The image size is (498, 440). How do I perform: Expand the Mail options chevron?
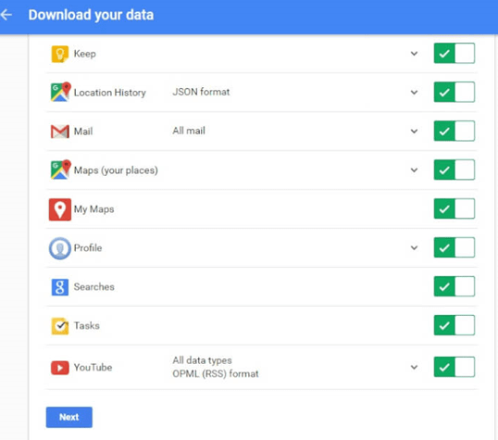414,131
